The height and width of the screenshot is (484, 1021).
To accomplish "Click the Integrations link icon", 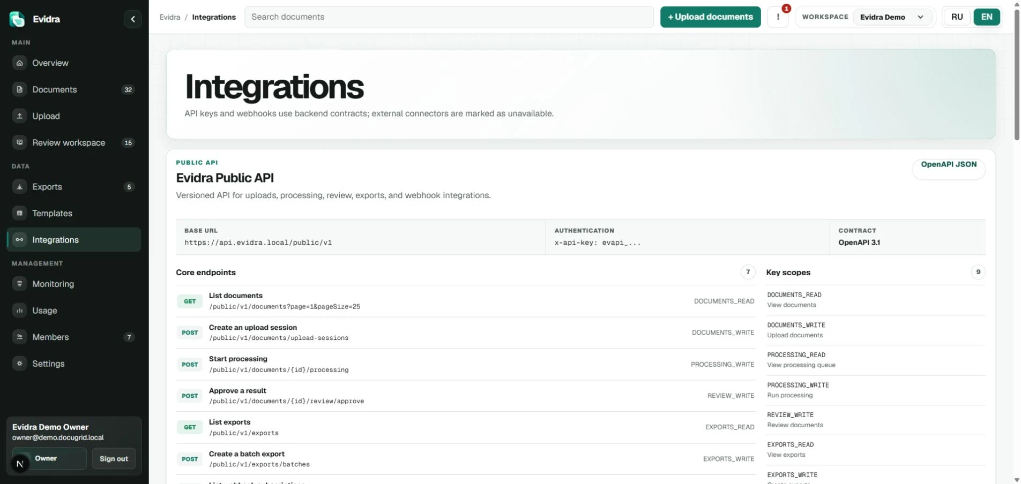I will click(x=20, y=240).
